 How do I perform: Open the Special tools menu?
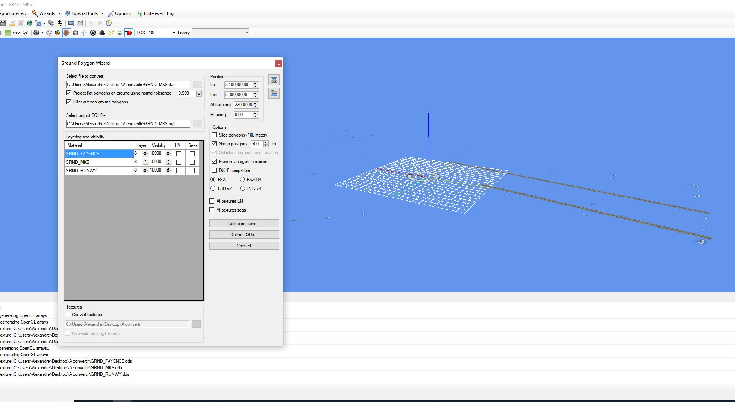(x=85, y=13)
